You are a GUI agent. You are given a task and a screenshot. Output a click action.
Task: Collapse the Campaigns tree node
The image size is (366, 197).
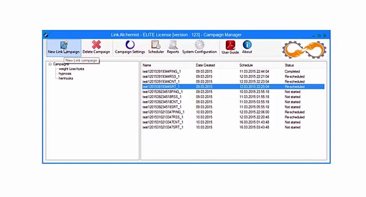tap(50, 64)
